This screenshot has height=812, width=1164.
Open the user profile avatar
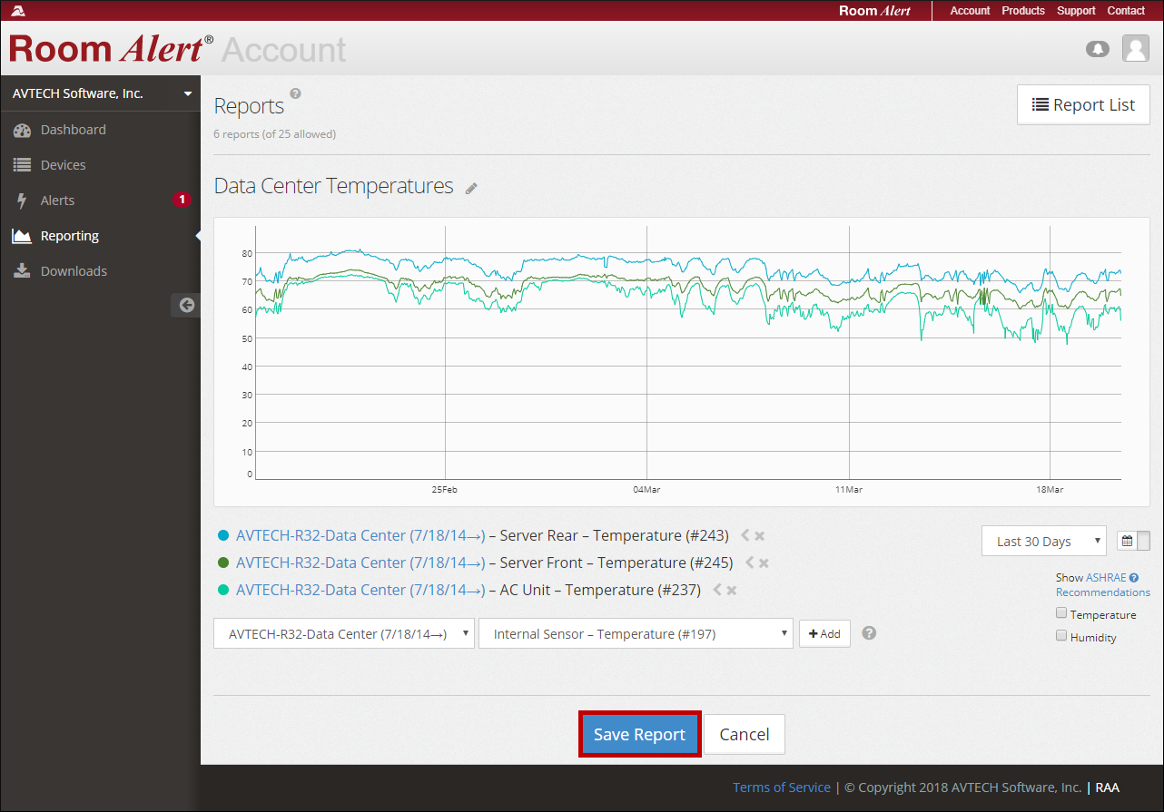[1135, 48]
